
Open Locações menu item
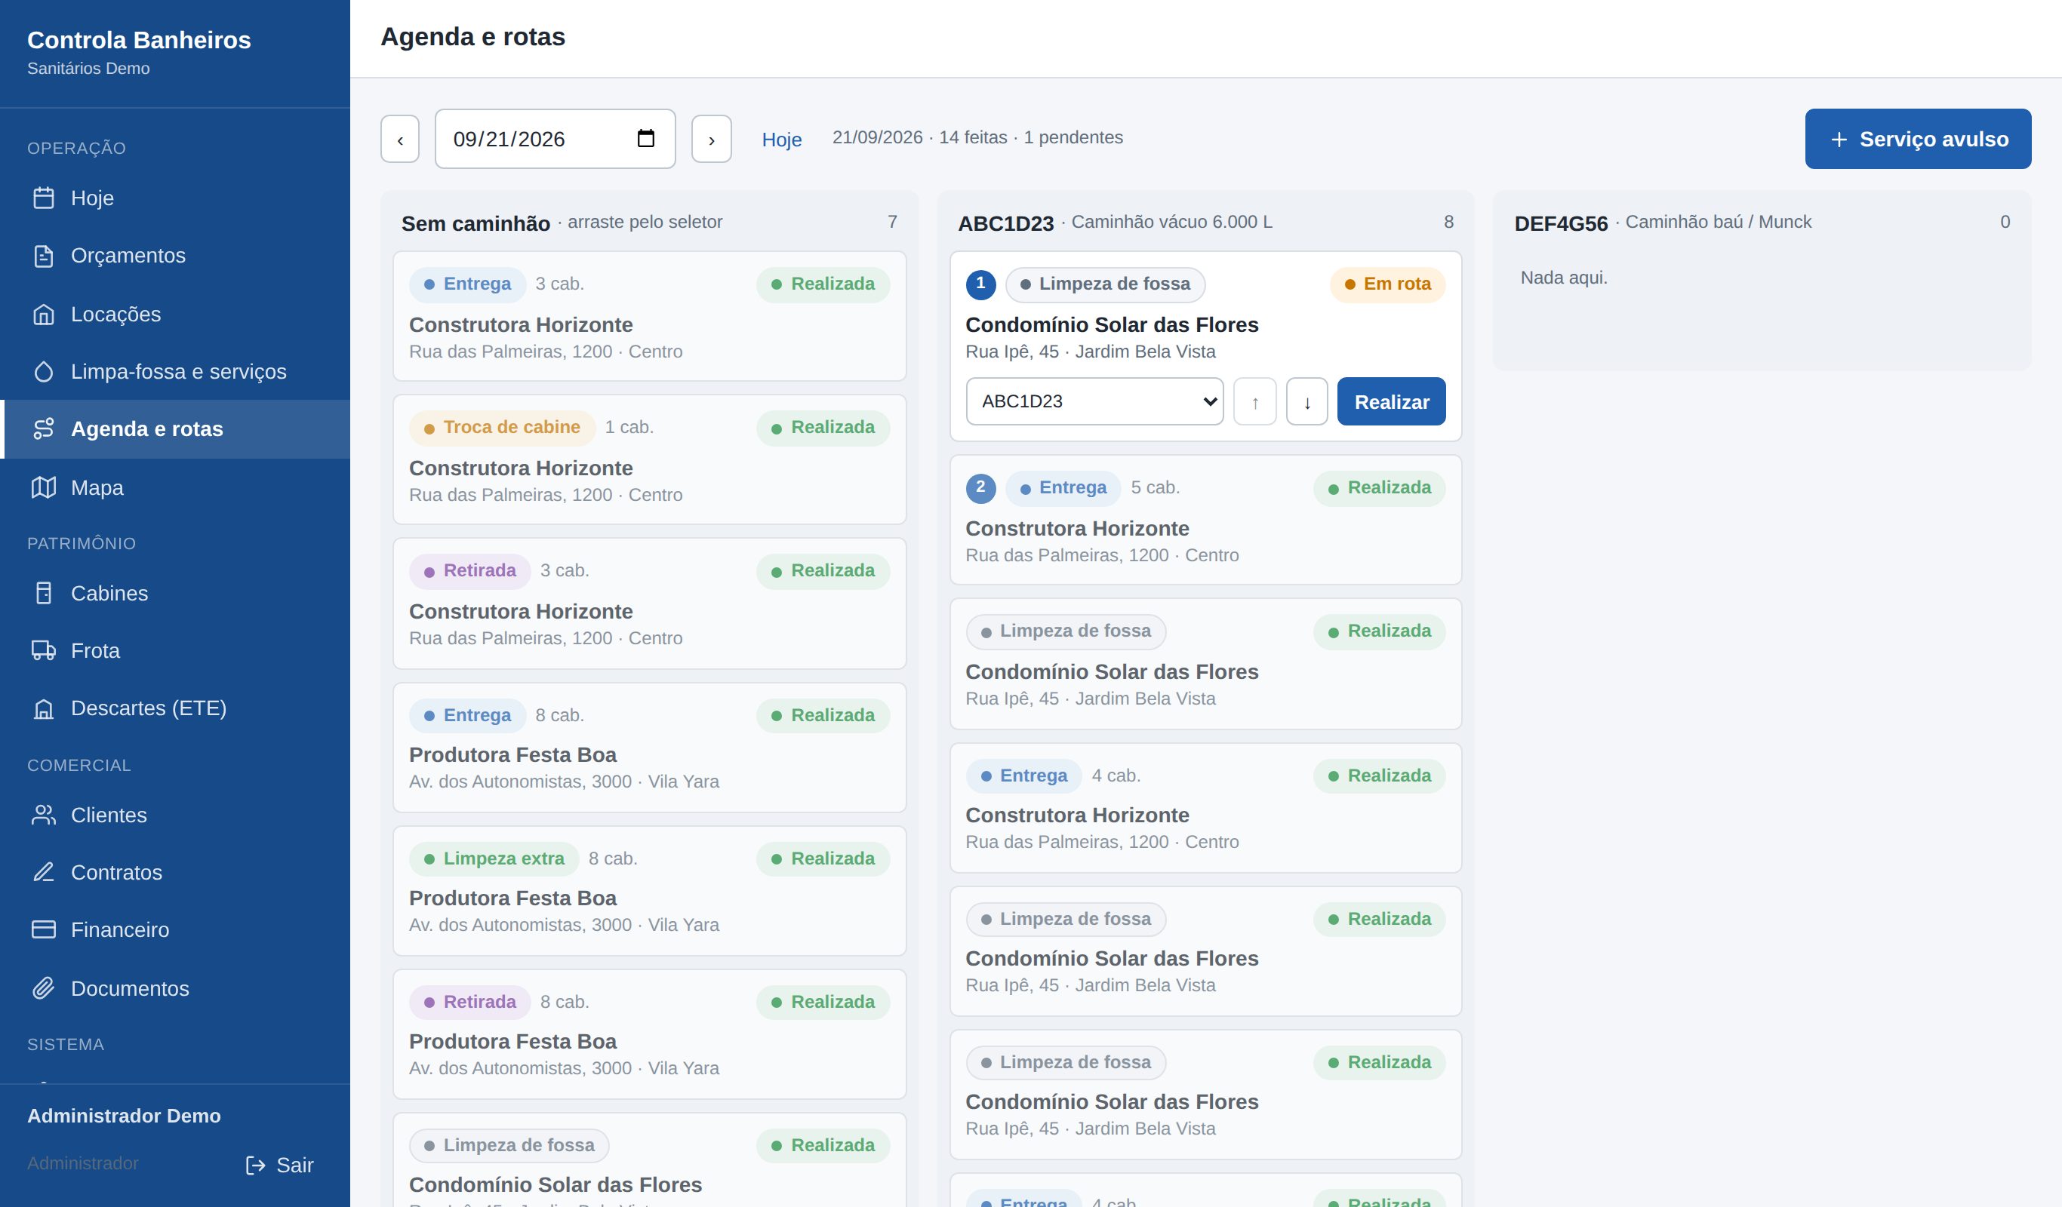point(175,314)
